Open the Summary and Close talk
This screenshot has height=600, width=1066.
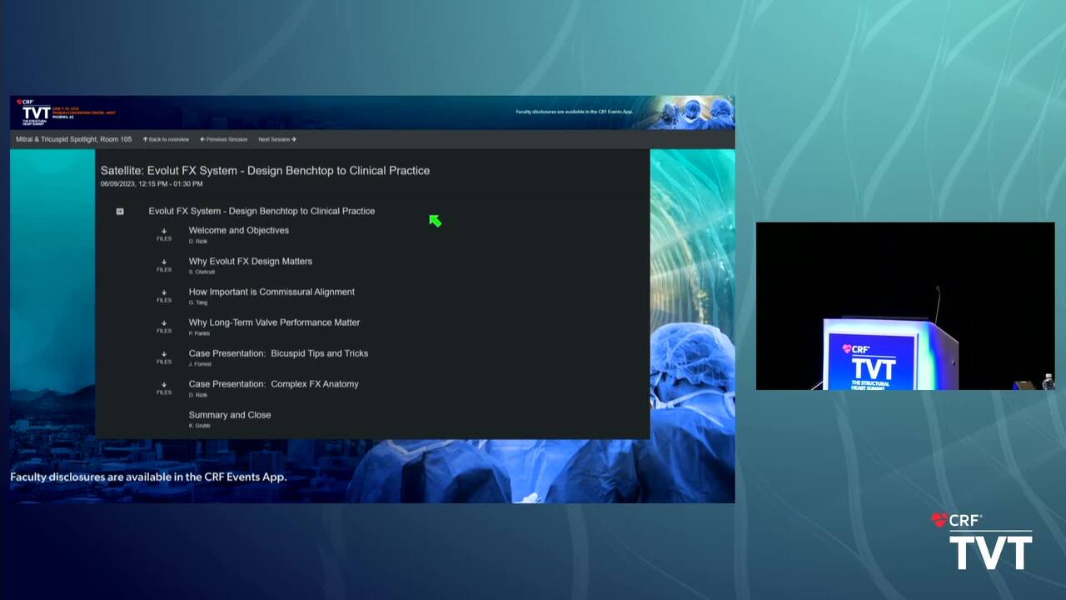(230, 415)
